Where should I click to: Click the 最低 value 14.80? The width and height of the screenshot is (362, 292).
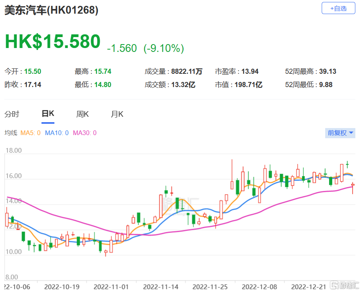(x=103, y=85)
